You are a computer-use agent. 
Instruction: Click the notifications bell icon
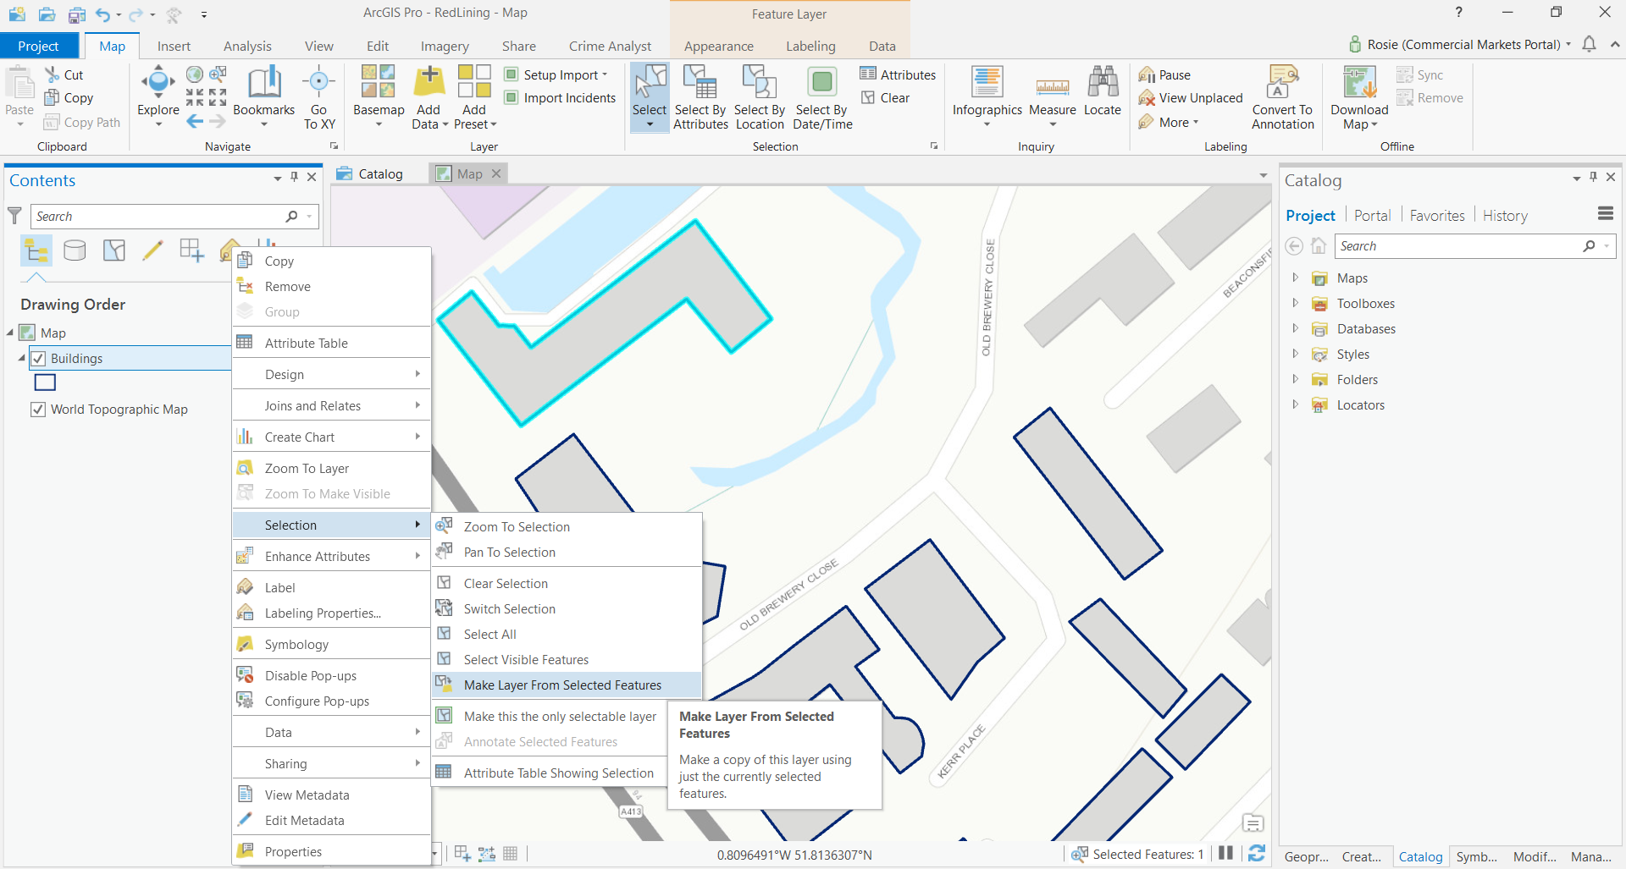click(x=1590, y=44)
